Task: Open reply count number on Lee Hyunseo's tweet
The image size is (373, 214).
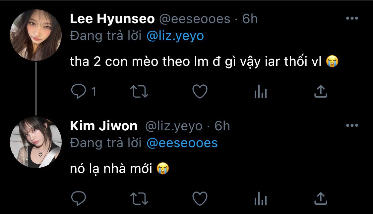Action: tap(94, 92)
